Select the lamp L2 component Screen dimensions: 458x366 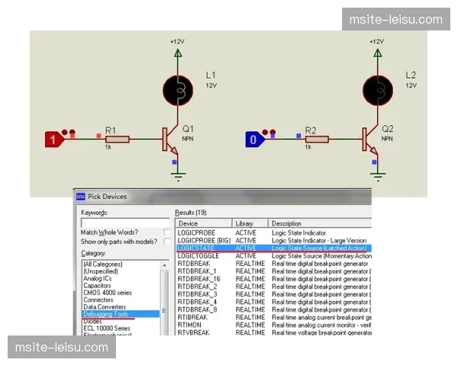(x=377, y=90)
